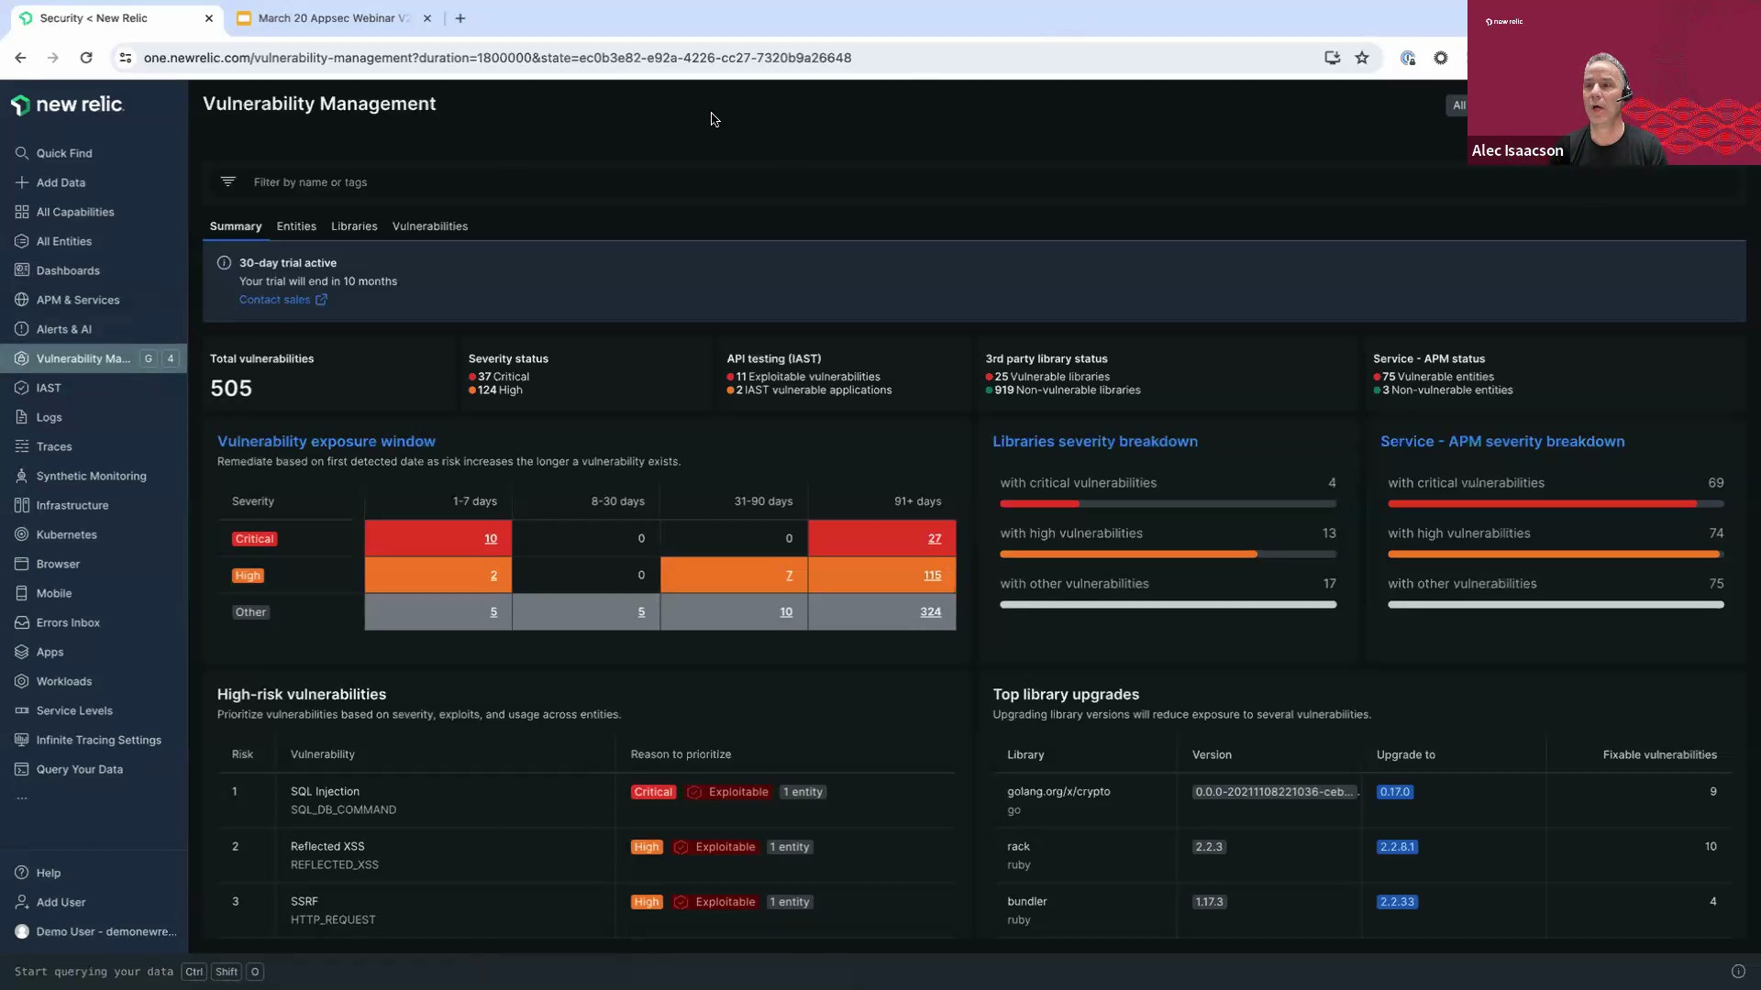Open Demo User account menu

[x=94, y=931]
